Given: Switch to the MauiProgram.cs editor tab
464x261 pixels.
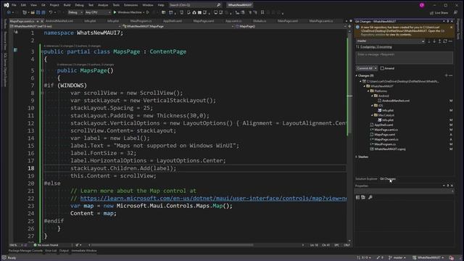Looking at the screenshot, I should click(141, 21).
